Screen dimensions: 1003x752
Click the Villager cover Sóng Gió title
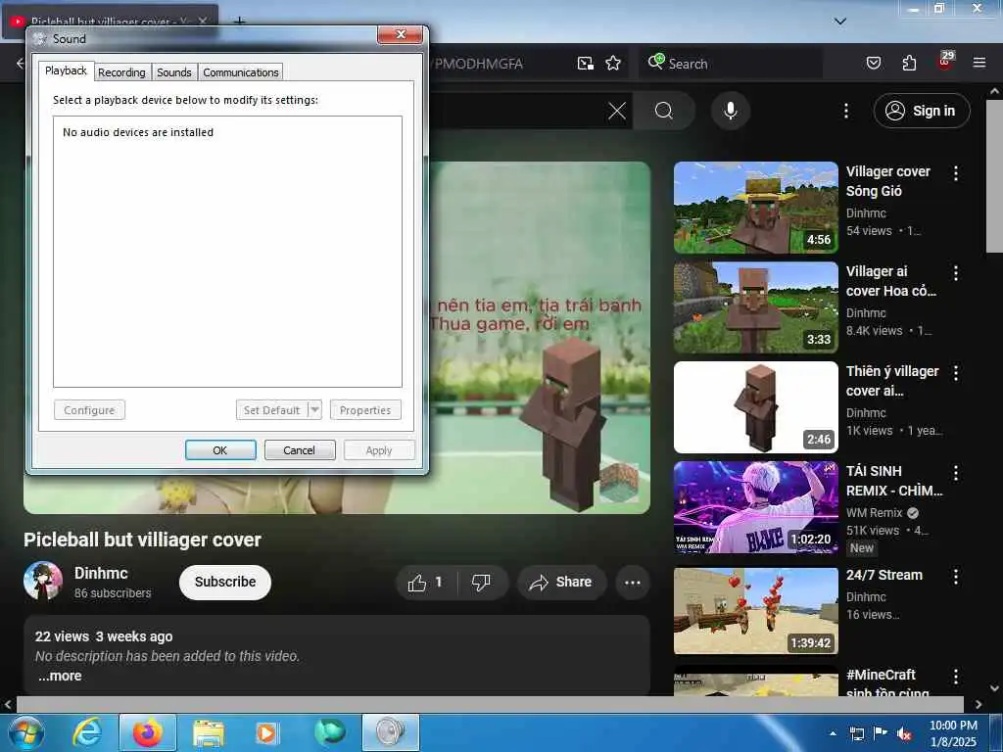(887, 181)
